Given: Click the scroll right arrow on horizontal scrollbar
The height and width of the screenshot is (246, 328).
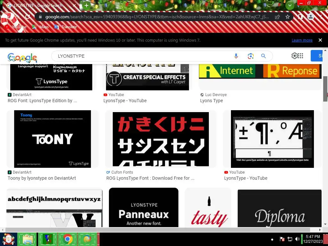Looking at the screenshot, I should pyautogui.click(x=320, y=230).
